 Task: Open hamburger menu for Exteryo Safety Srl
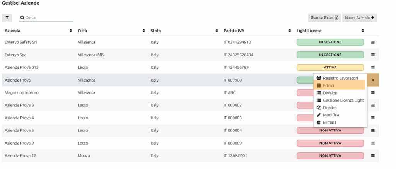[373, 42]
